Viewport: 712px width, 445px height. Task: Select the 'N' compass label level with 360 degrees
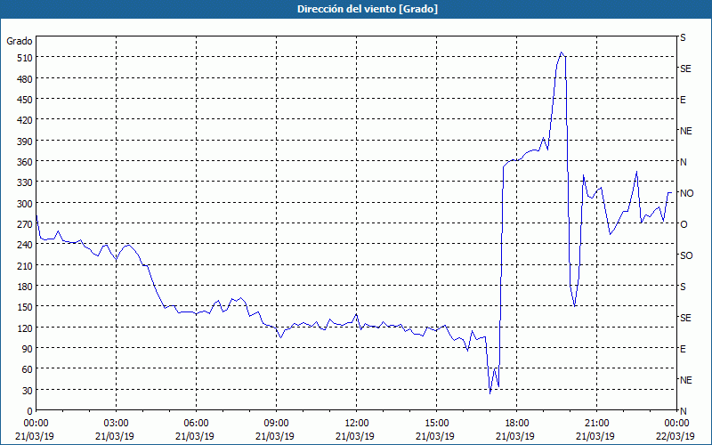[683, 162]
